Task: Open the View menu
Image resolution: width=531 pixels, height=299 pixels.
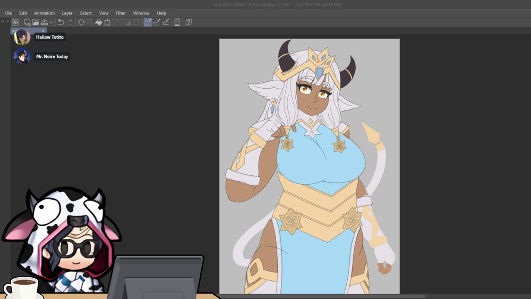Action: pyautogui.click(x=104, y=13)
